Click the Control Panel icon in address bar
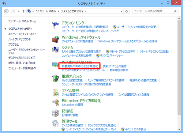This screenshot has height=133, width=183. click(29, 11)
